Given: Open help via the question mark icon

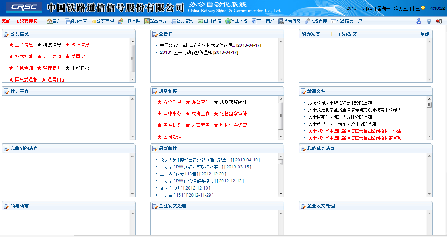Looking at the screenshot, I should pos(429,21).
